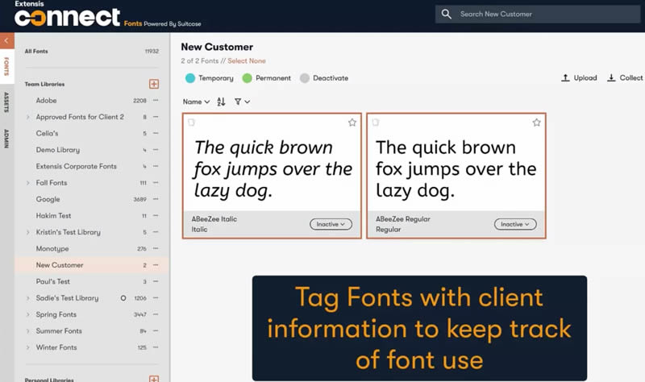Open more options for Paul's Test

point(156,281)
